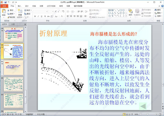
Task: Switch to the Insert tab
Action: click(19, 6)
